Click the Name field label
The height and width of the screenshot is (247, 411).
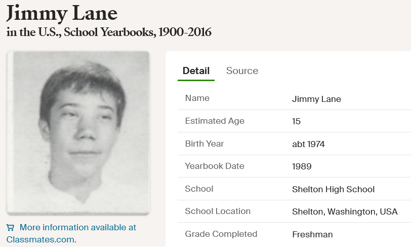197,98
